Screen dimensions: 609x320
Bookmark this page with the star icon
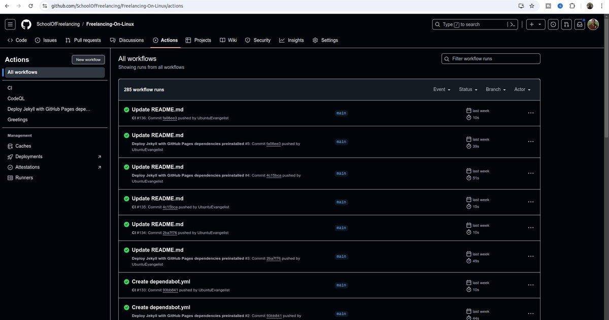point(532,6)
